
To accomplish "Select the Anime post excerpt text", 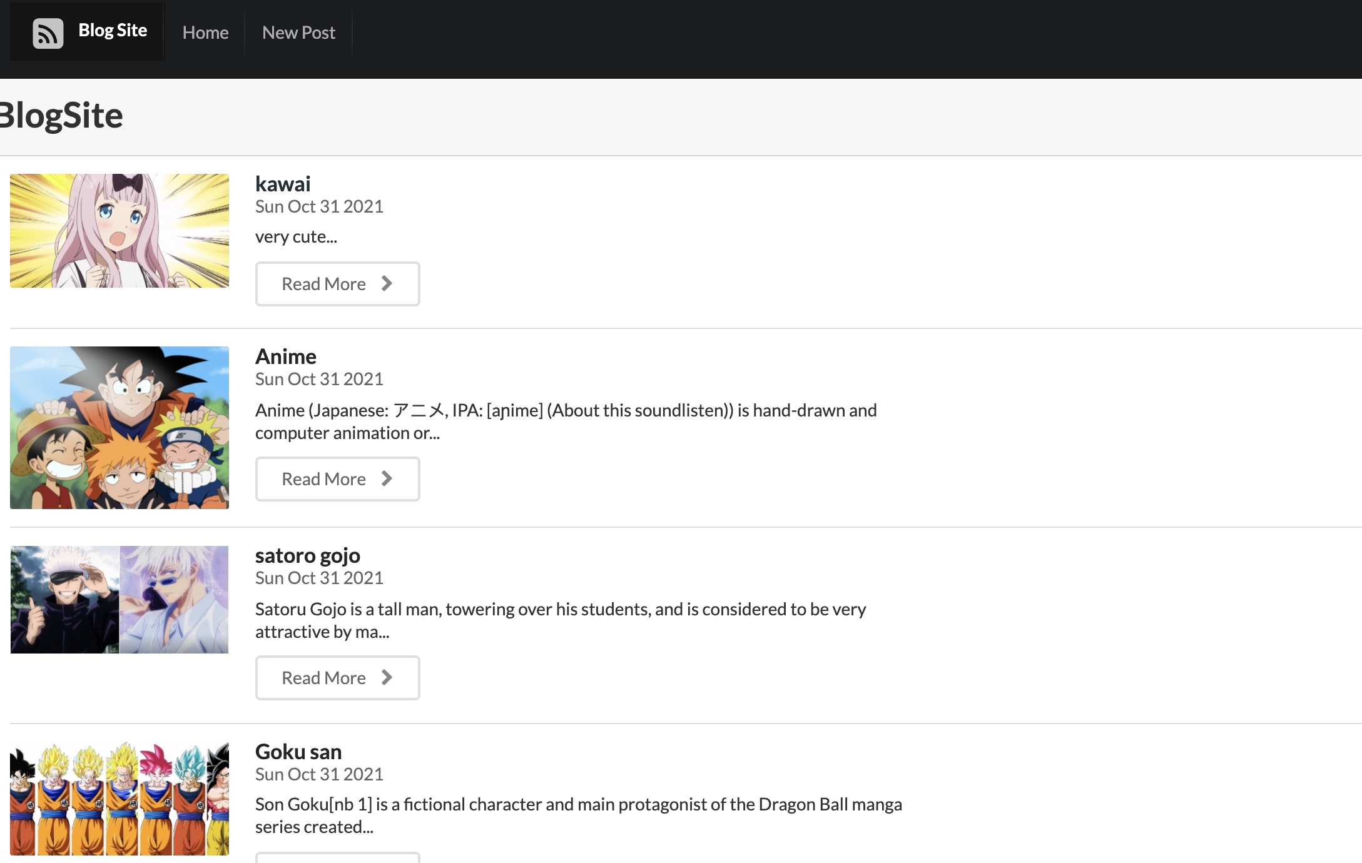I will (566, 421).
